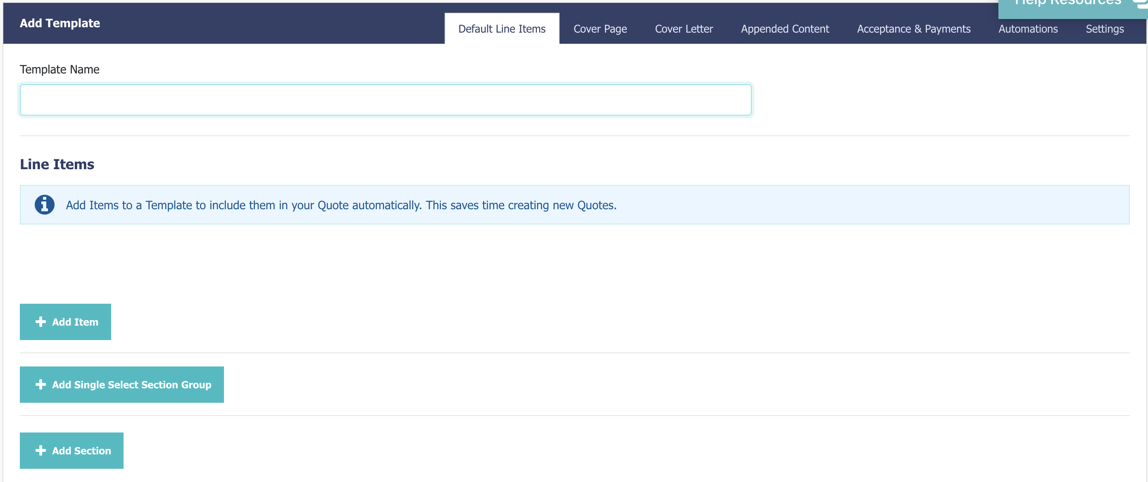The image size is (1148, 482).
Task: Open the Acceptance & Payments tab
Action: [x=913, y=29]
